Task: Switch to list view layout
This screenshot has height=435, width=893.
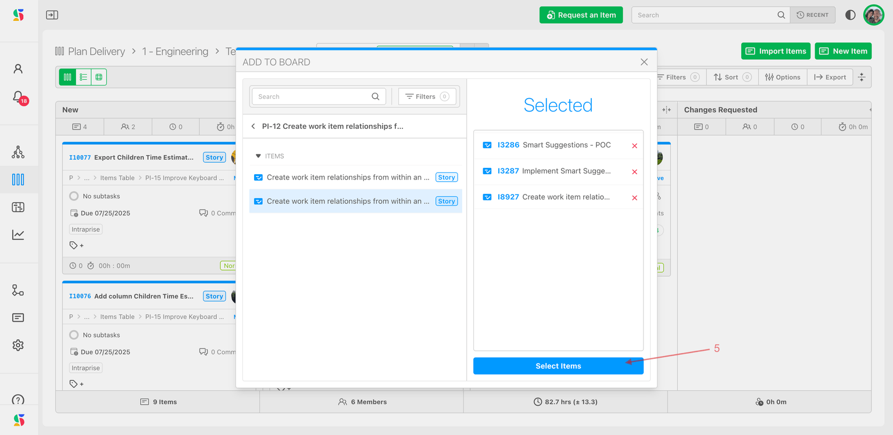Action: coord(83,77)
